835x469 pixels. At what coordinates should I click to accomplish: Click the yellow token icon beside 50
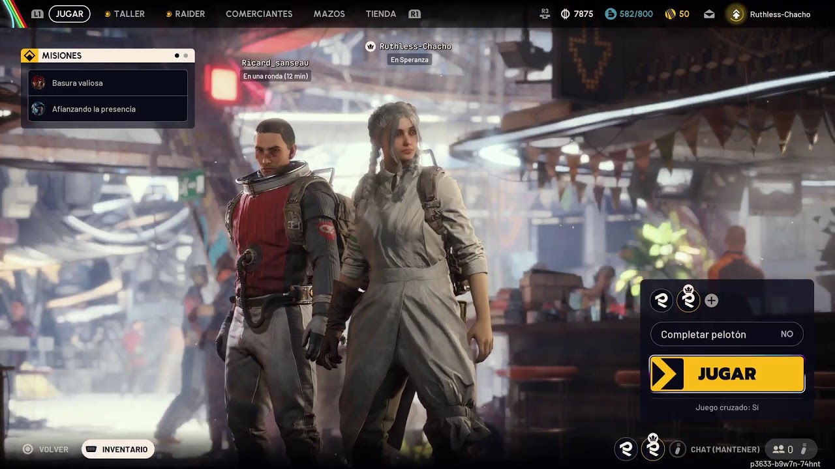click(x=670, y=14)
